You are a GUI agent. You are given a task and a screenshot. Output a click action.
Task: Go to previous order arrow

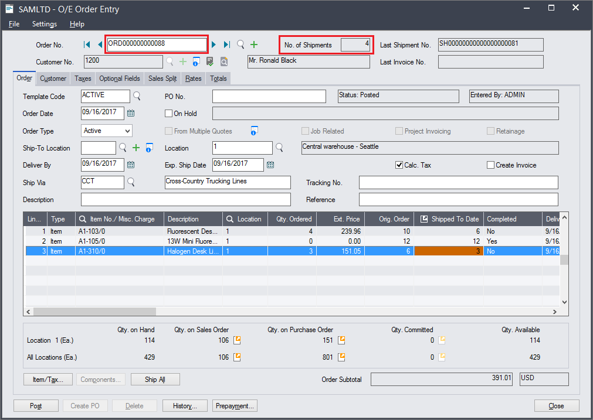click(100, 45)
